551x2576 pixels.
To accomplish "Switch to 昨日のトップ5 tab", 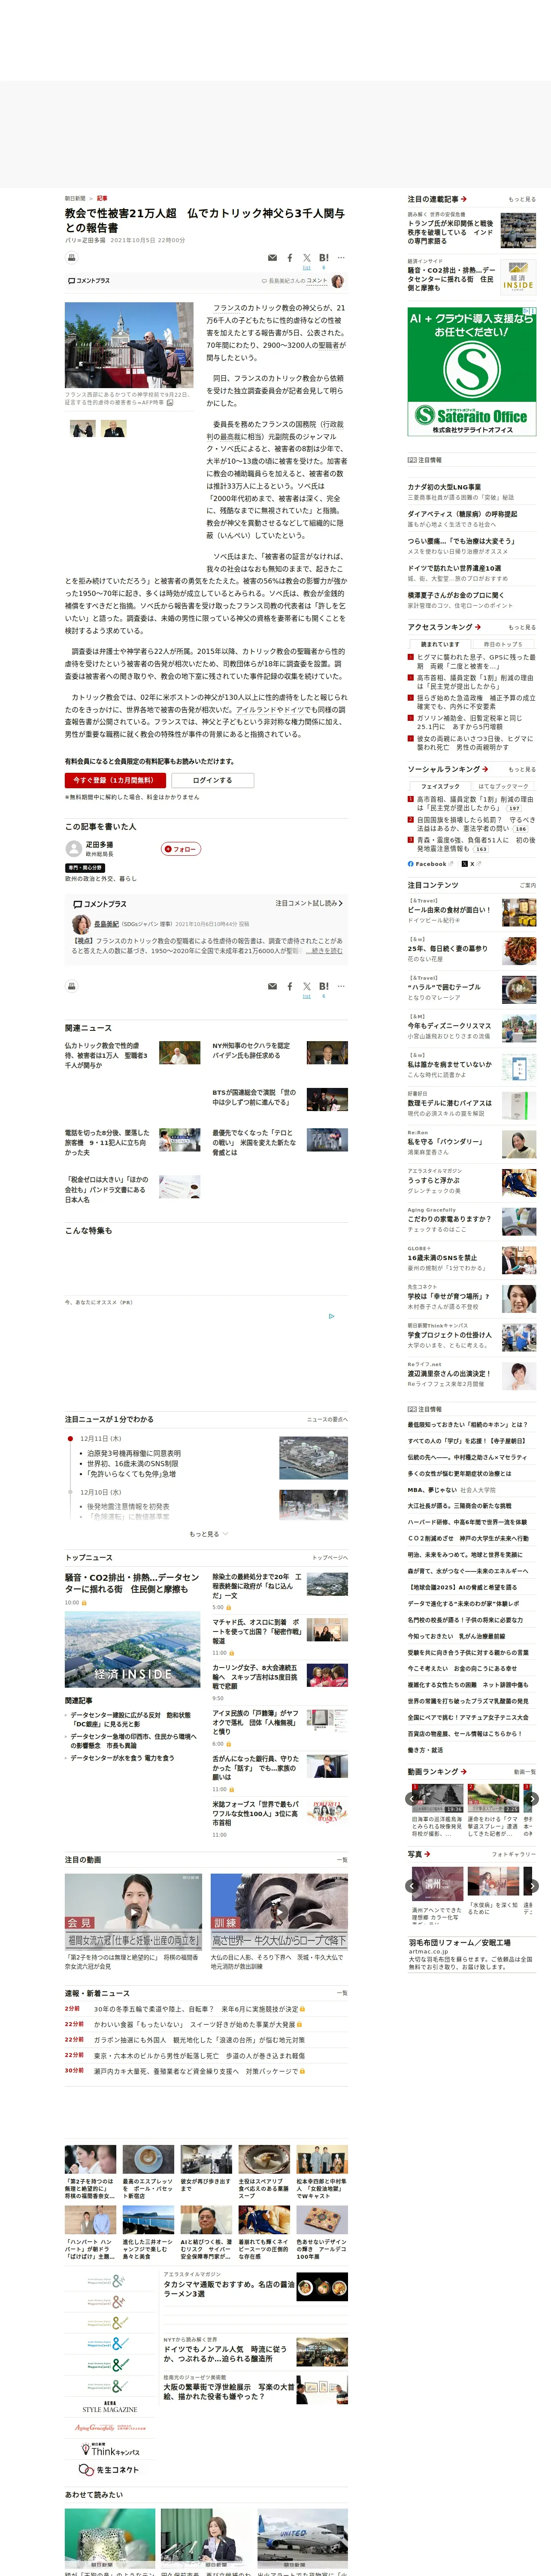I will [502, 644].
